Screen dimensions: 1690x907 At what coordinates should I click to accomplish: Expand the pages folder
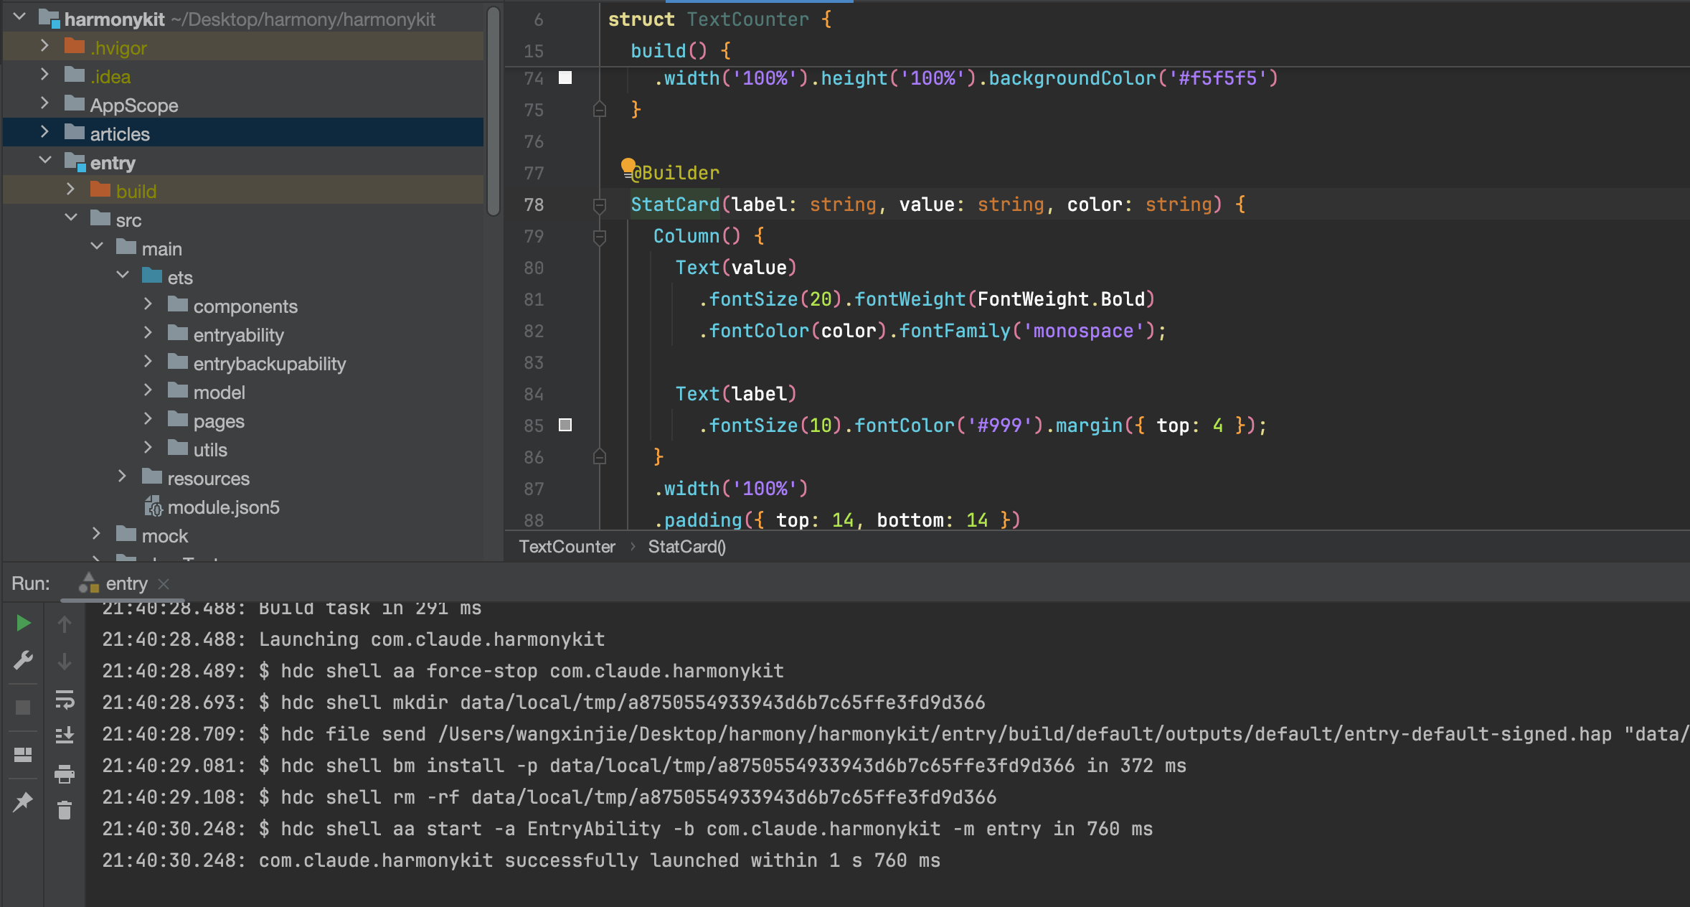point(148,419)
